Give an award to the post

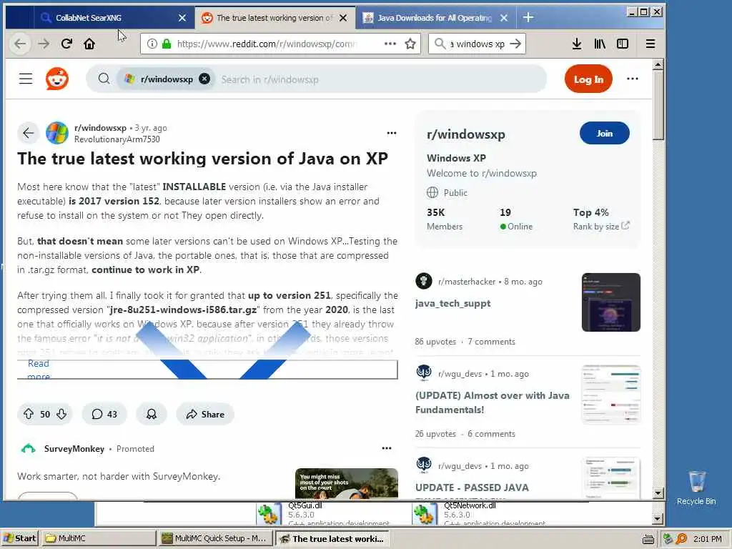[x=152, y=414]
